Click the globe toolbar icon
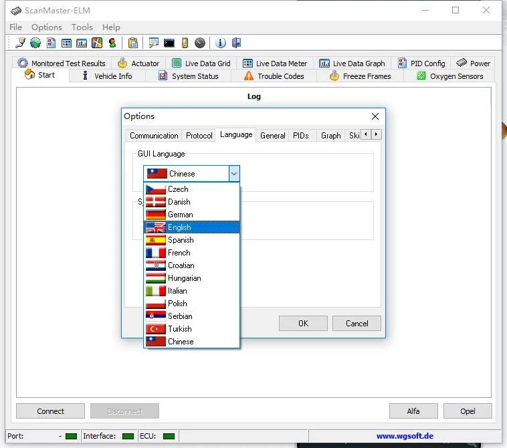The width and height of the screenshot is (507, 448). [35, 43]
